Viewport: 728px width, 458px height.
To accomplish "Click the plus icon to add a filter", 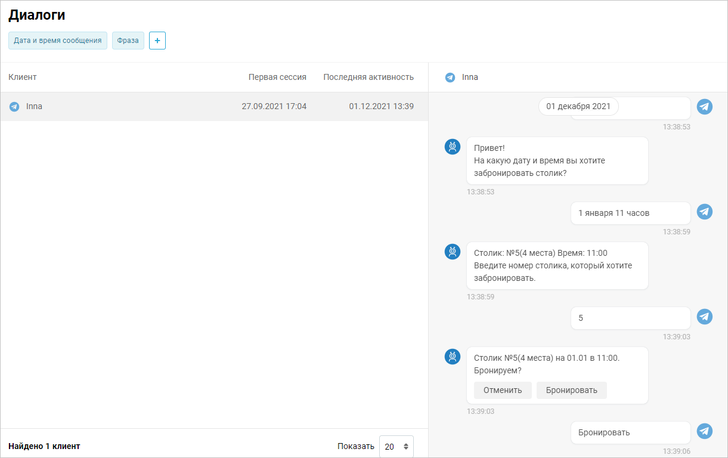I will 157,41.
